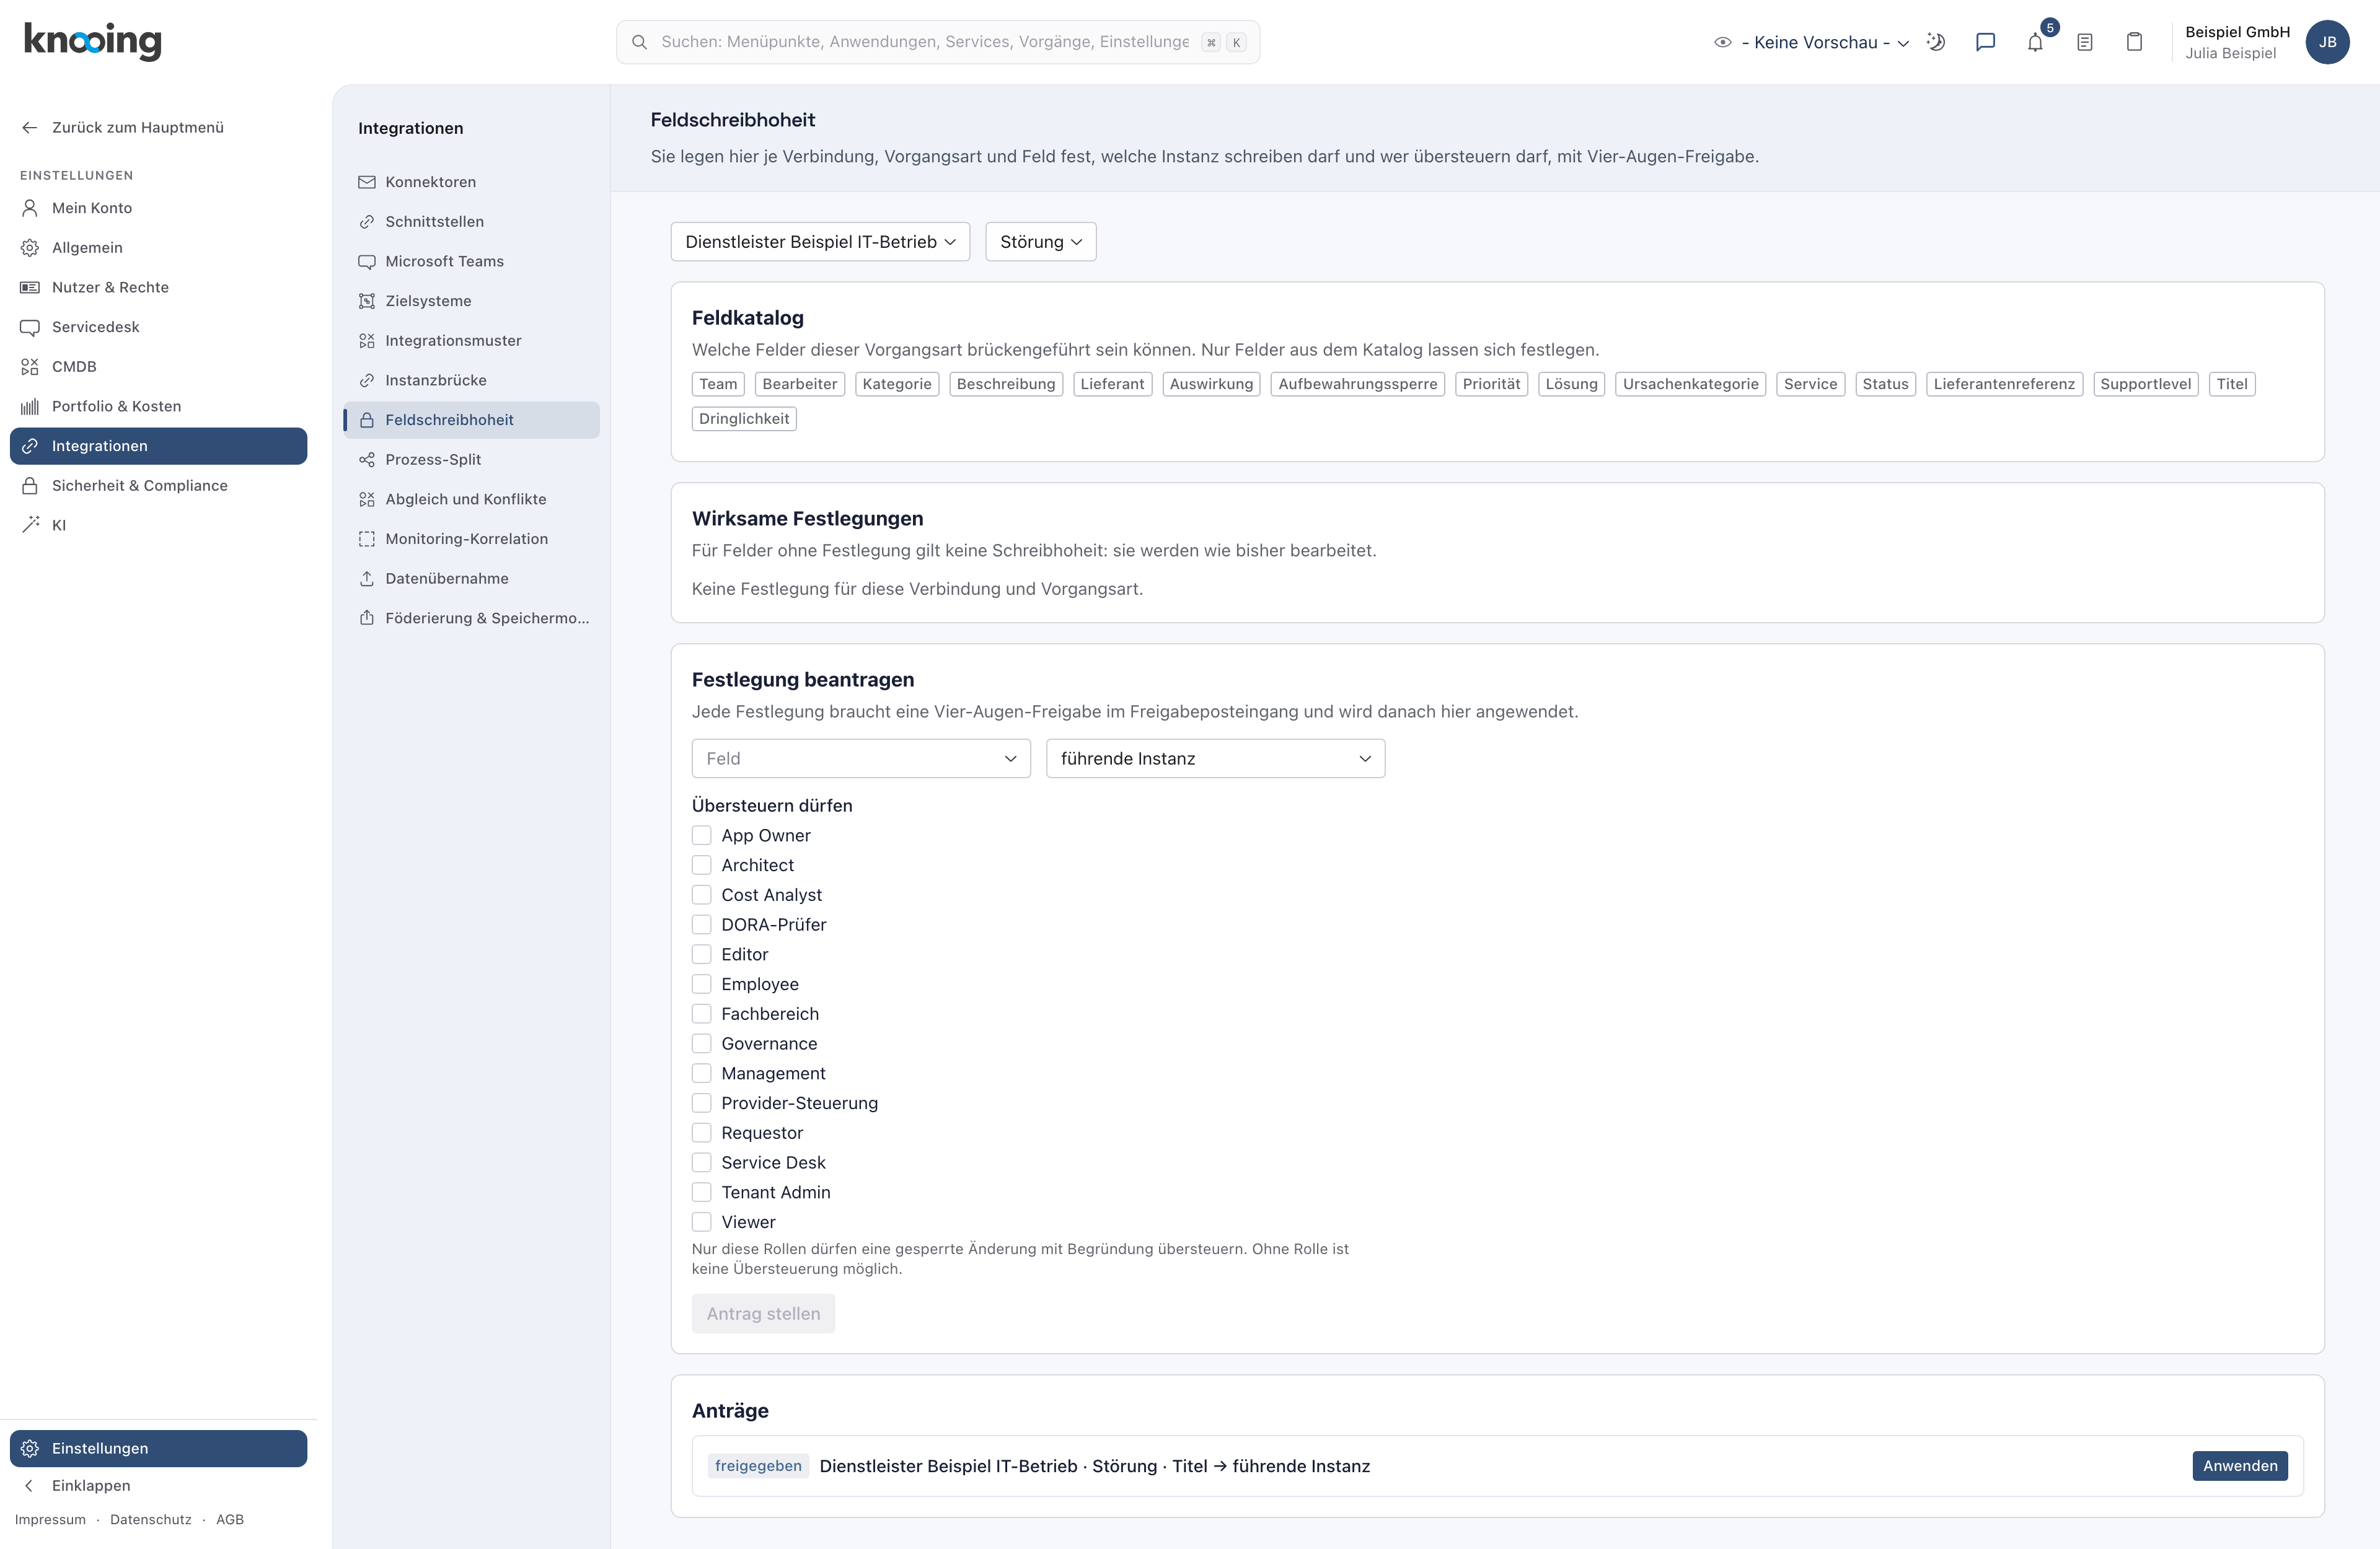Tick the DORA-Prüfer checkbox

pyautogui.click(x=702, y=924)
